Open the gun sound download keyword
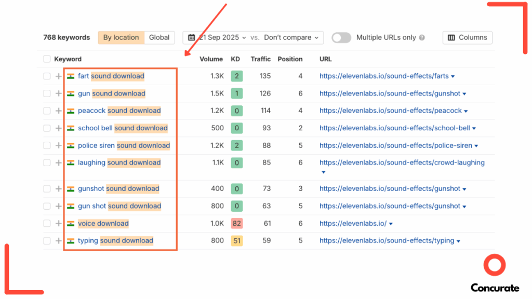 (x=112, y=93)
